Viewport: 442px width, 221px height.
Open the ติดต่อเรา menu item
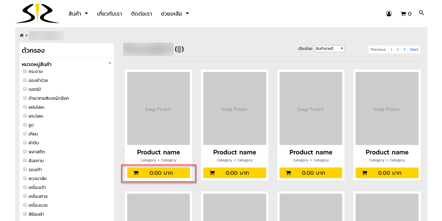tap(141, 14)
